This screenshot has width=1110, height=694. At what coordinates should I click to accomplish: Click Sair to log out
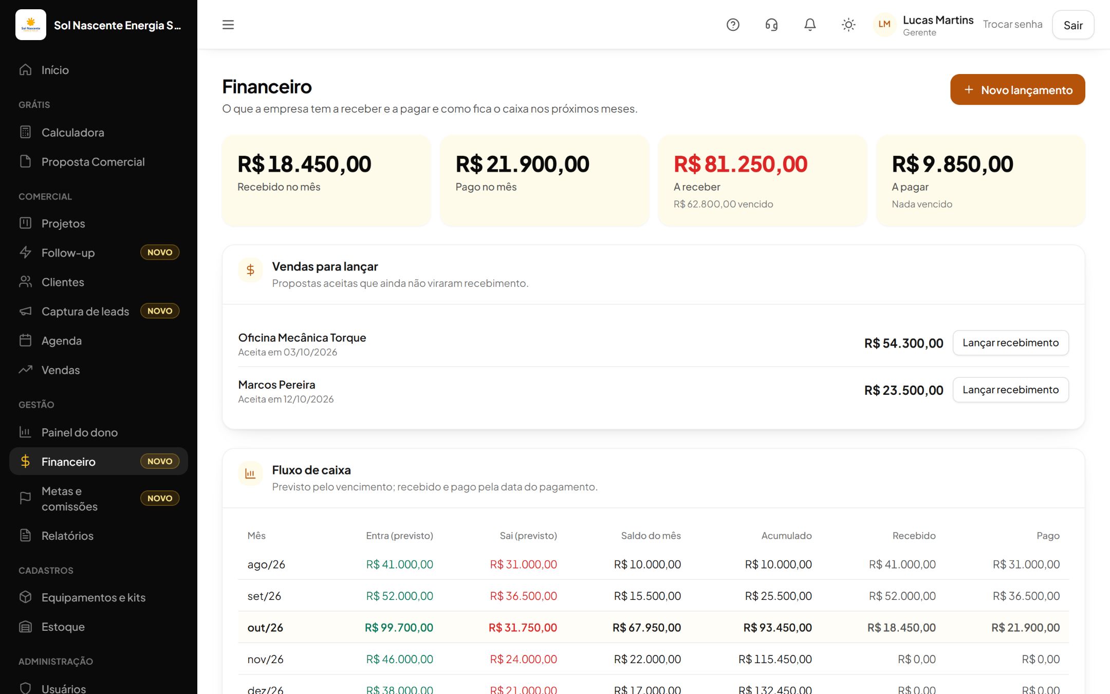1073,25
